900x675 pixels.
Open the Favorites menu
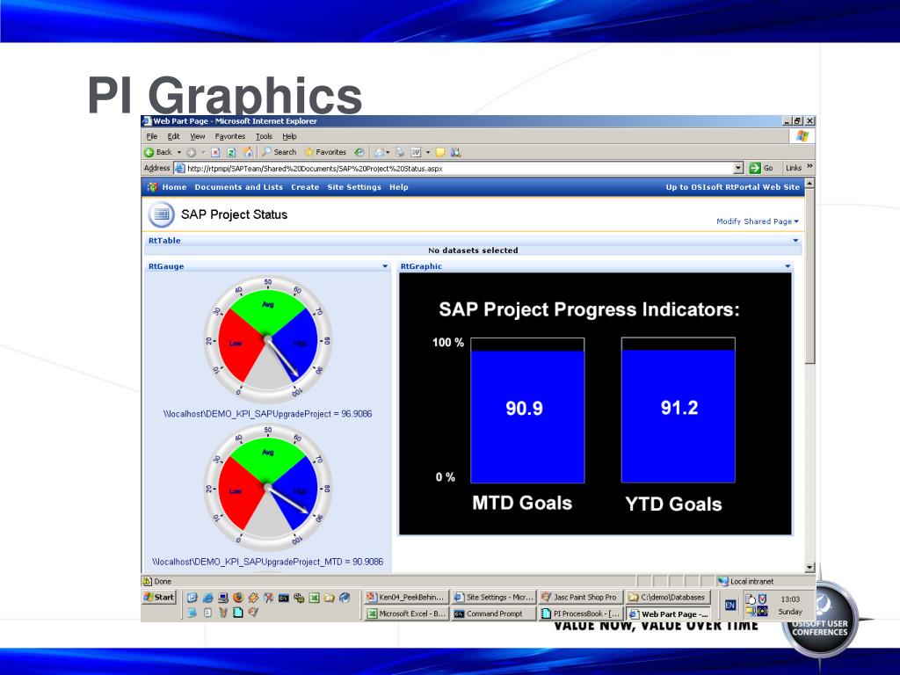tap(230, 136)
